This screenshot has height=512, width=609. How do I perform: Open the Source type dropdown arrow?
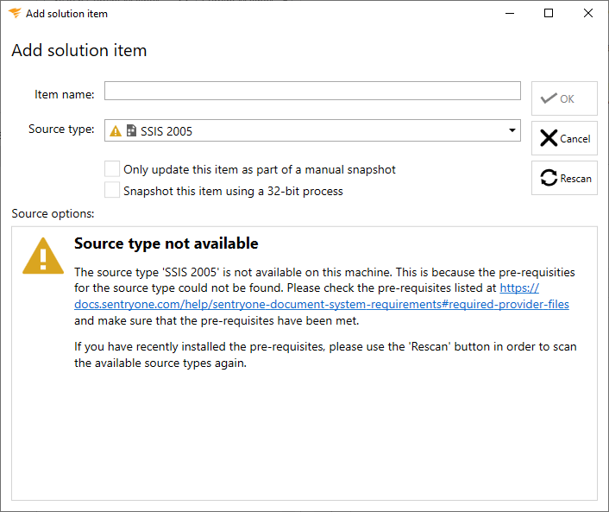tap(512, 130)
